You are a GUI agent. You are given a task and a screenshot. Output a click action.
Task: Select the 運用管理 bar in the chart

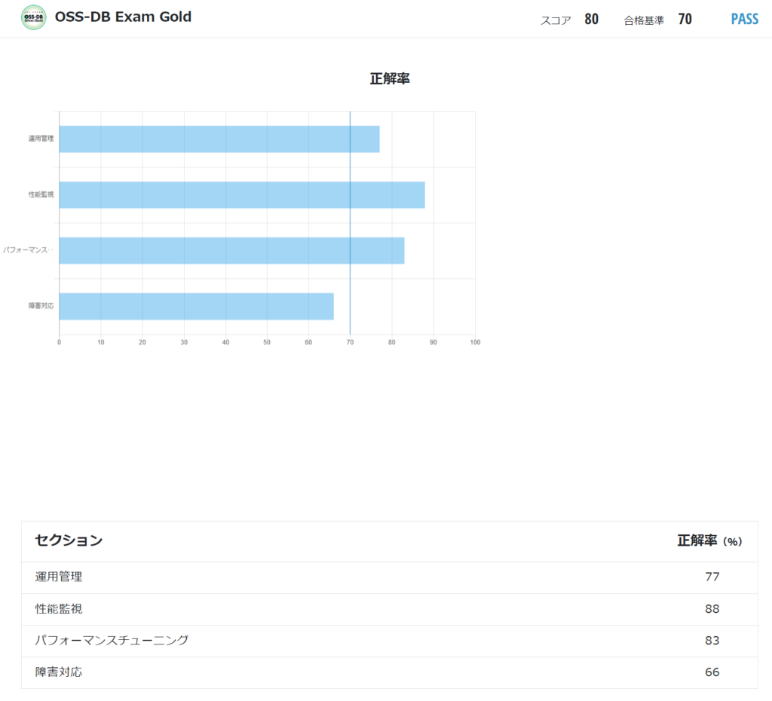(219, 139)
